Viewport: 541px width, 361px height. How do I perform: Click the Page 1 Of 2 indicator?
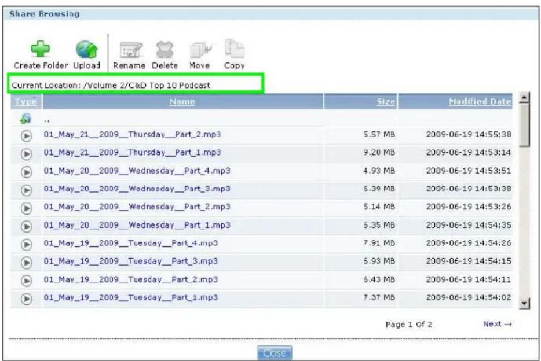[x=408, y=325]
